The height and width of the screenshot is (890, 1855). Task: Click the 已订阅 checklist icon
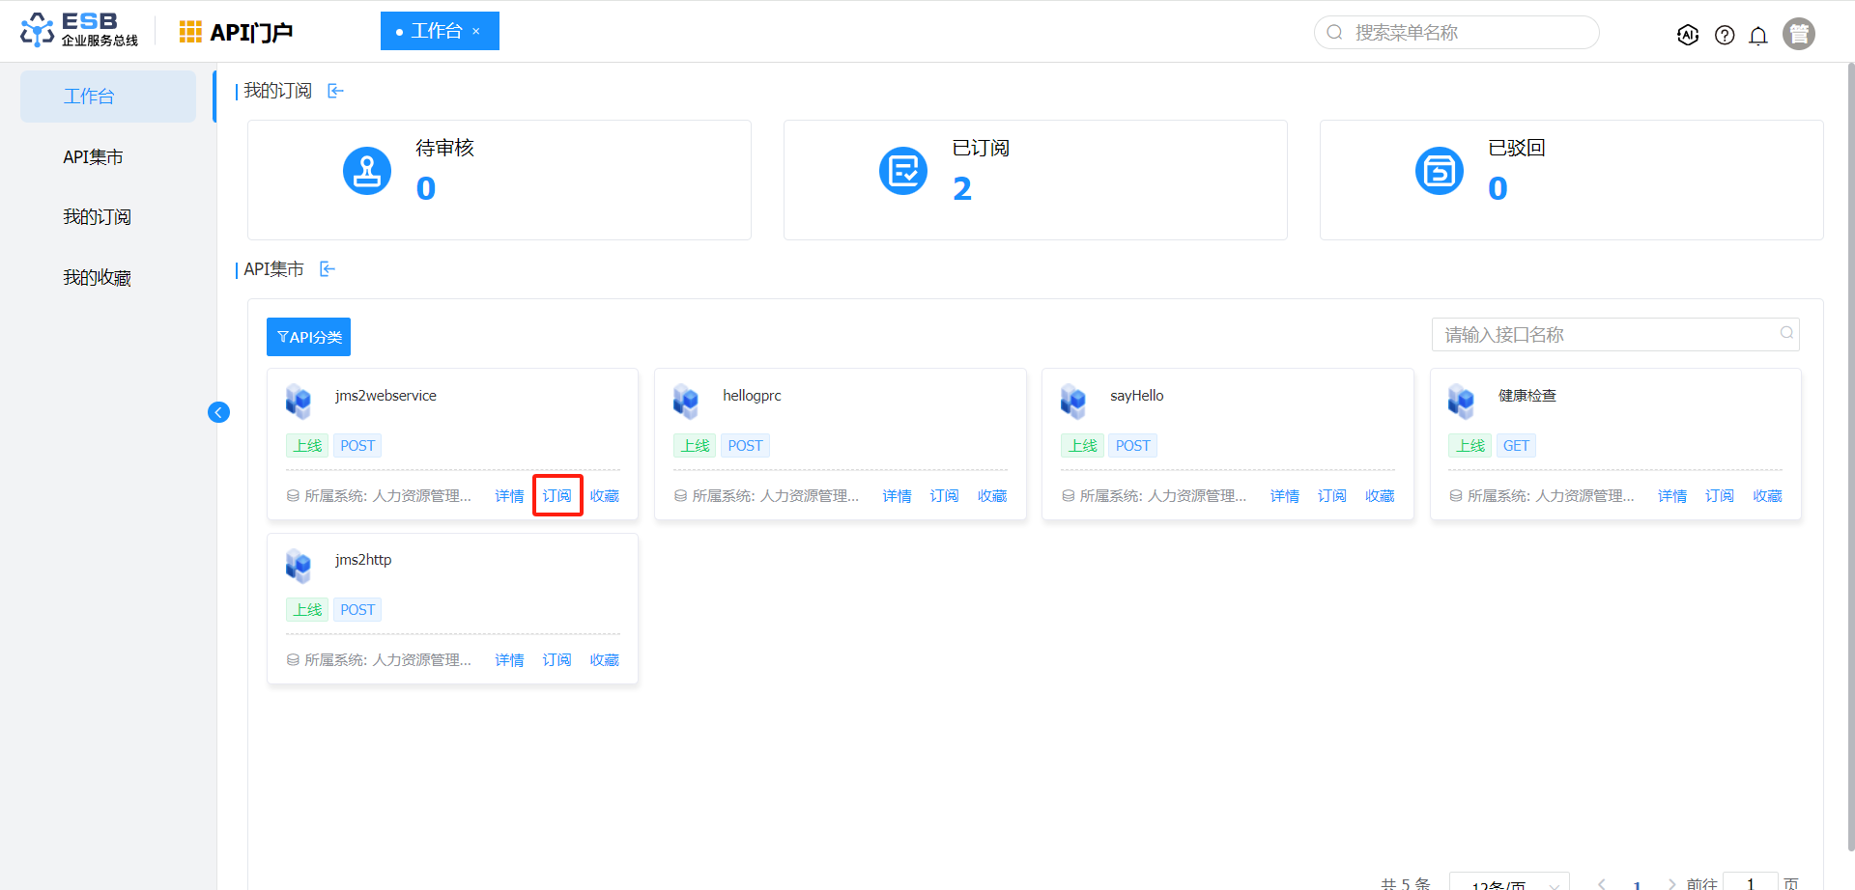click(903, 171)
